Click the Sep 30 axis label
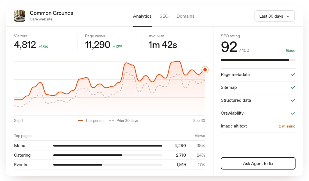 [199, 121]
